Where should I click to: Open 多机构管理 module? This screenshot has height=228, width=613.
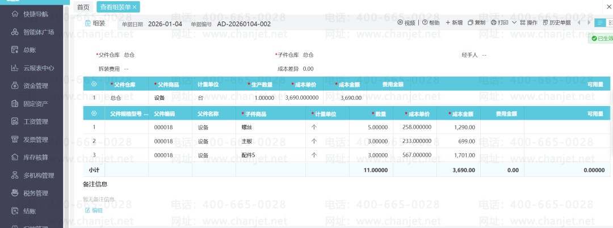pyautogui.click(x=33, y=176)
